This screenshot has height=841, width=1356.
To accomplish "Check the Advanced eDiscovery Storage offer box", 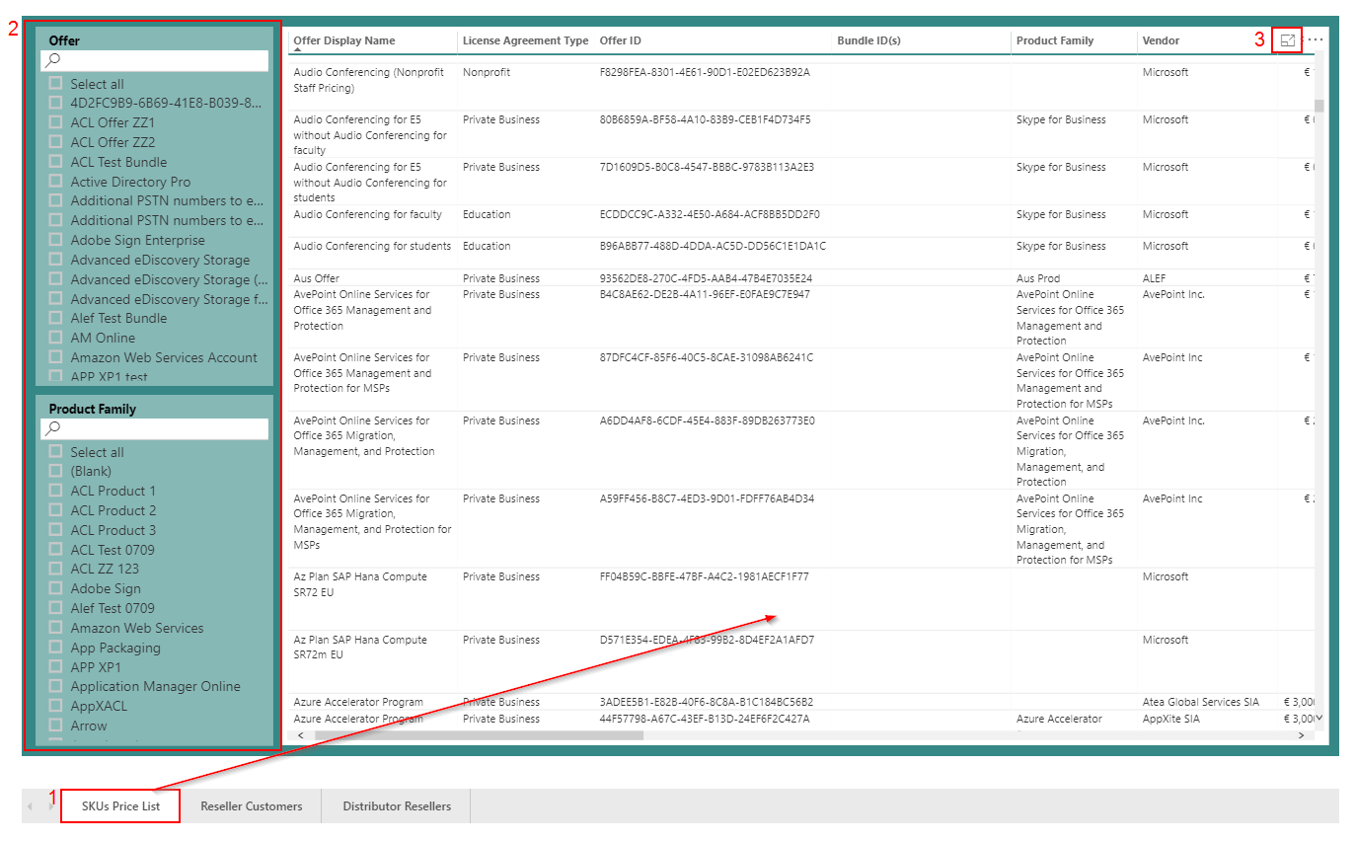I will tap(55, 260).
